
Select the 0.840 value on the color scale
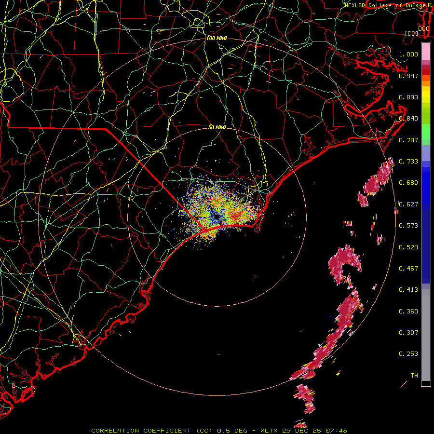pyautogui.click(x=408, y=119)
